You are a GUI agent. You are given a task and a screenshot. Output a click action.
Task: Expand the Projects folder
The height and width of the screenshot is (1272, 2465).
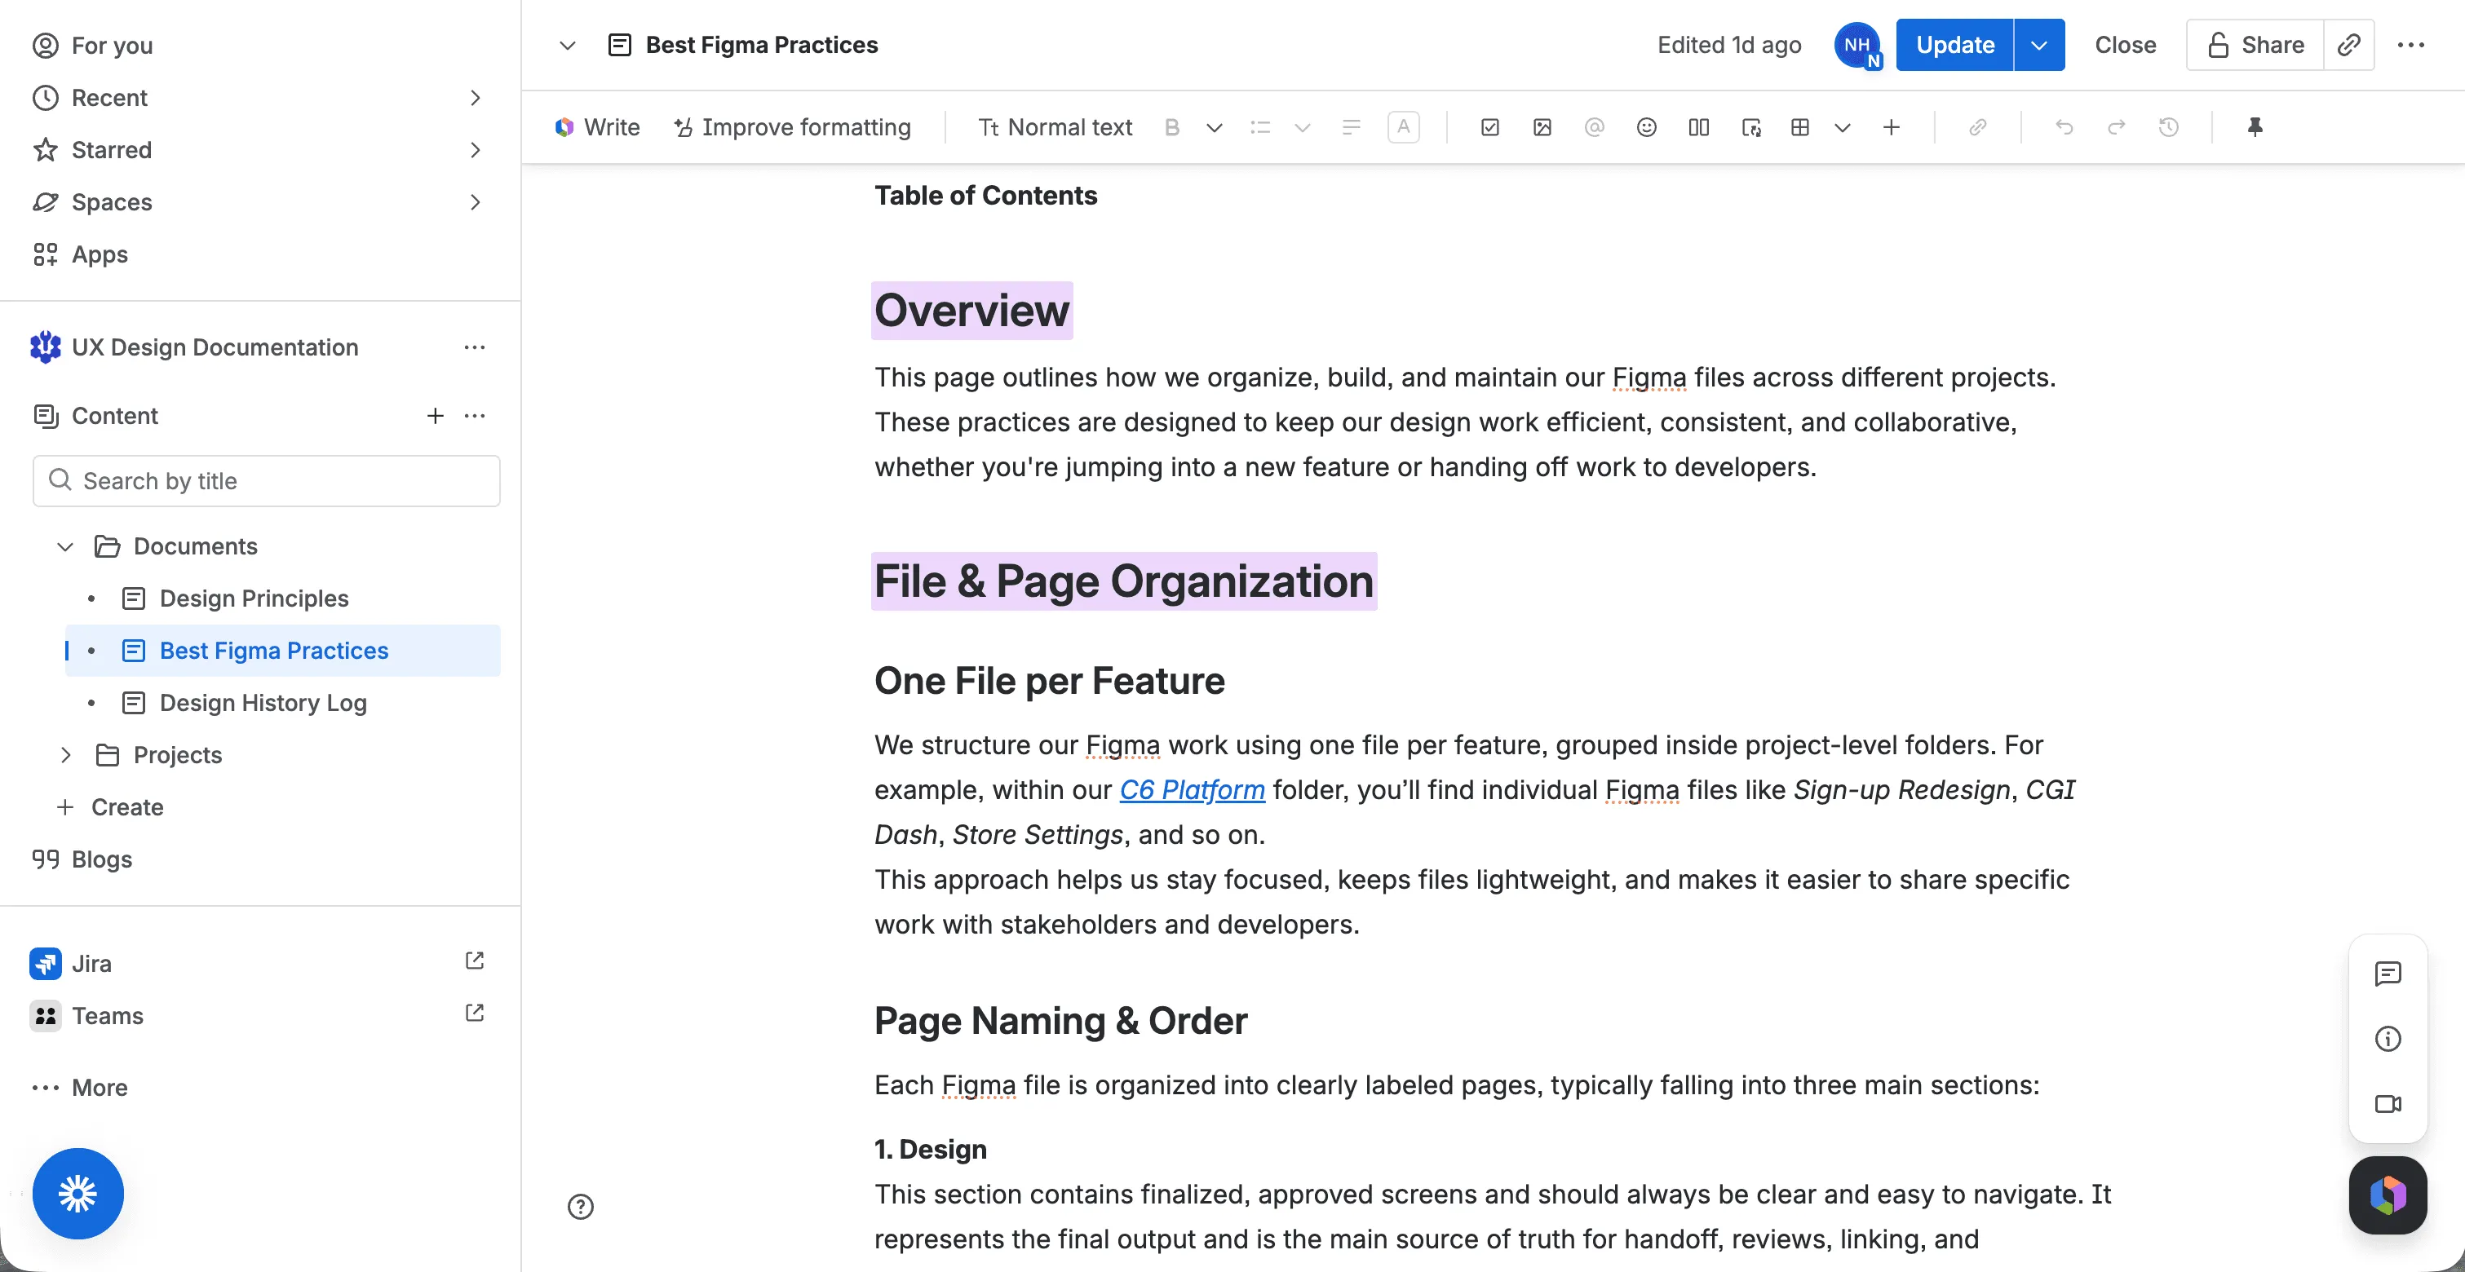[x=65, y=754]
